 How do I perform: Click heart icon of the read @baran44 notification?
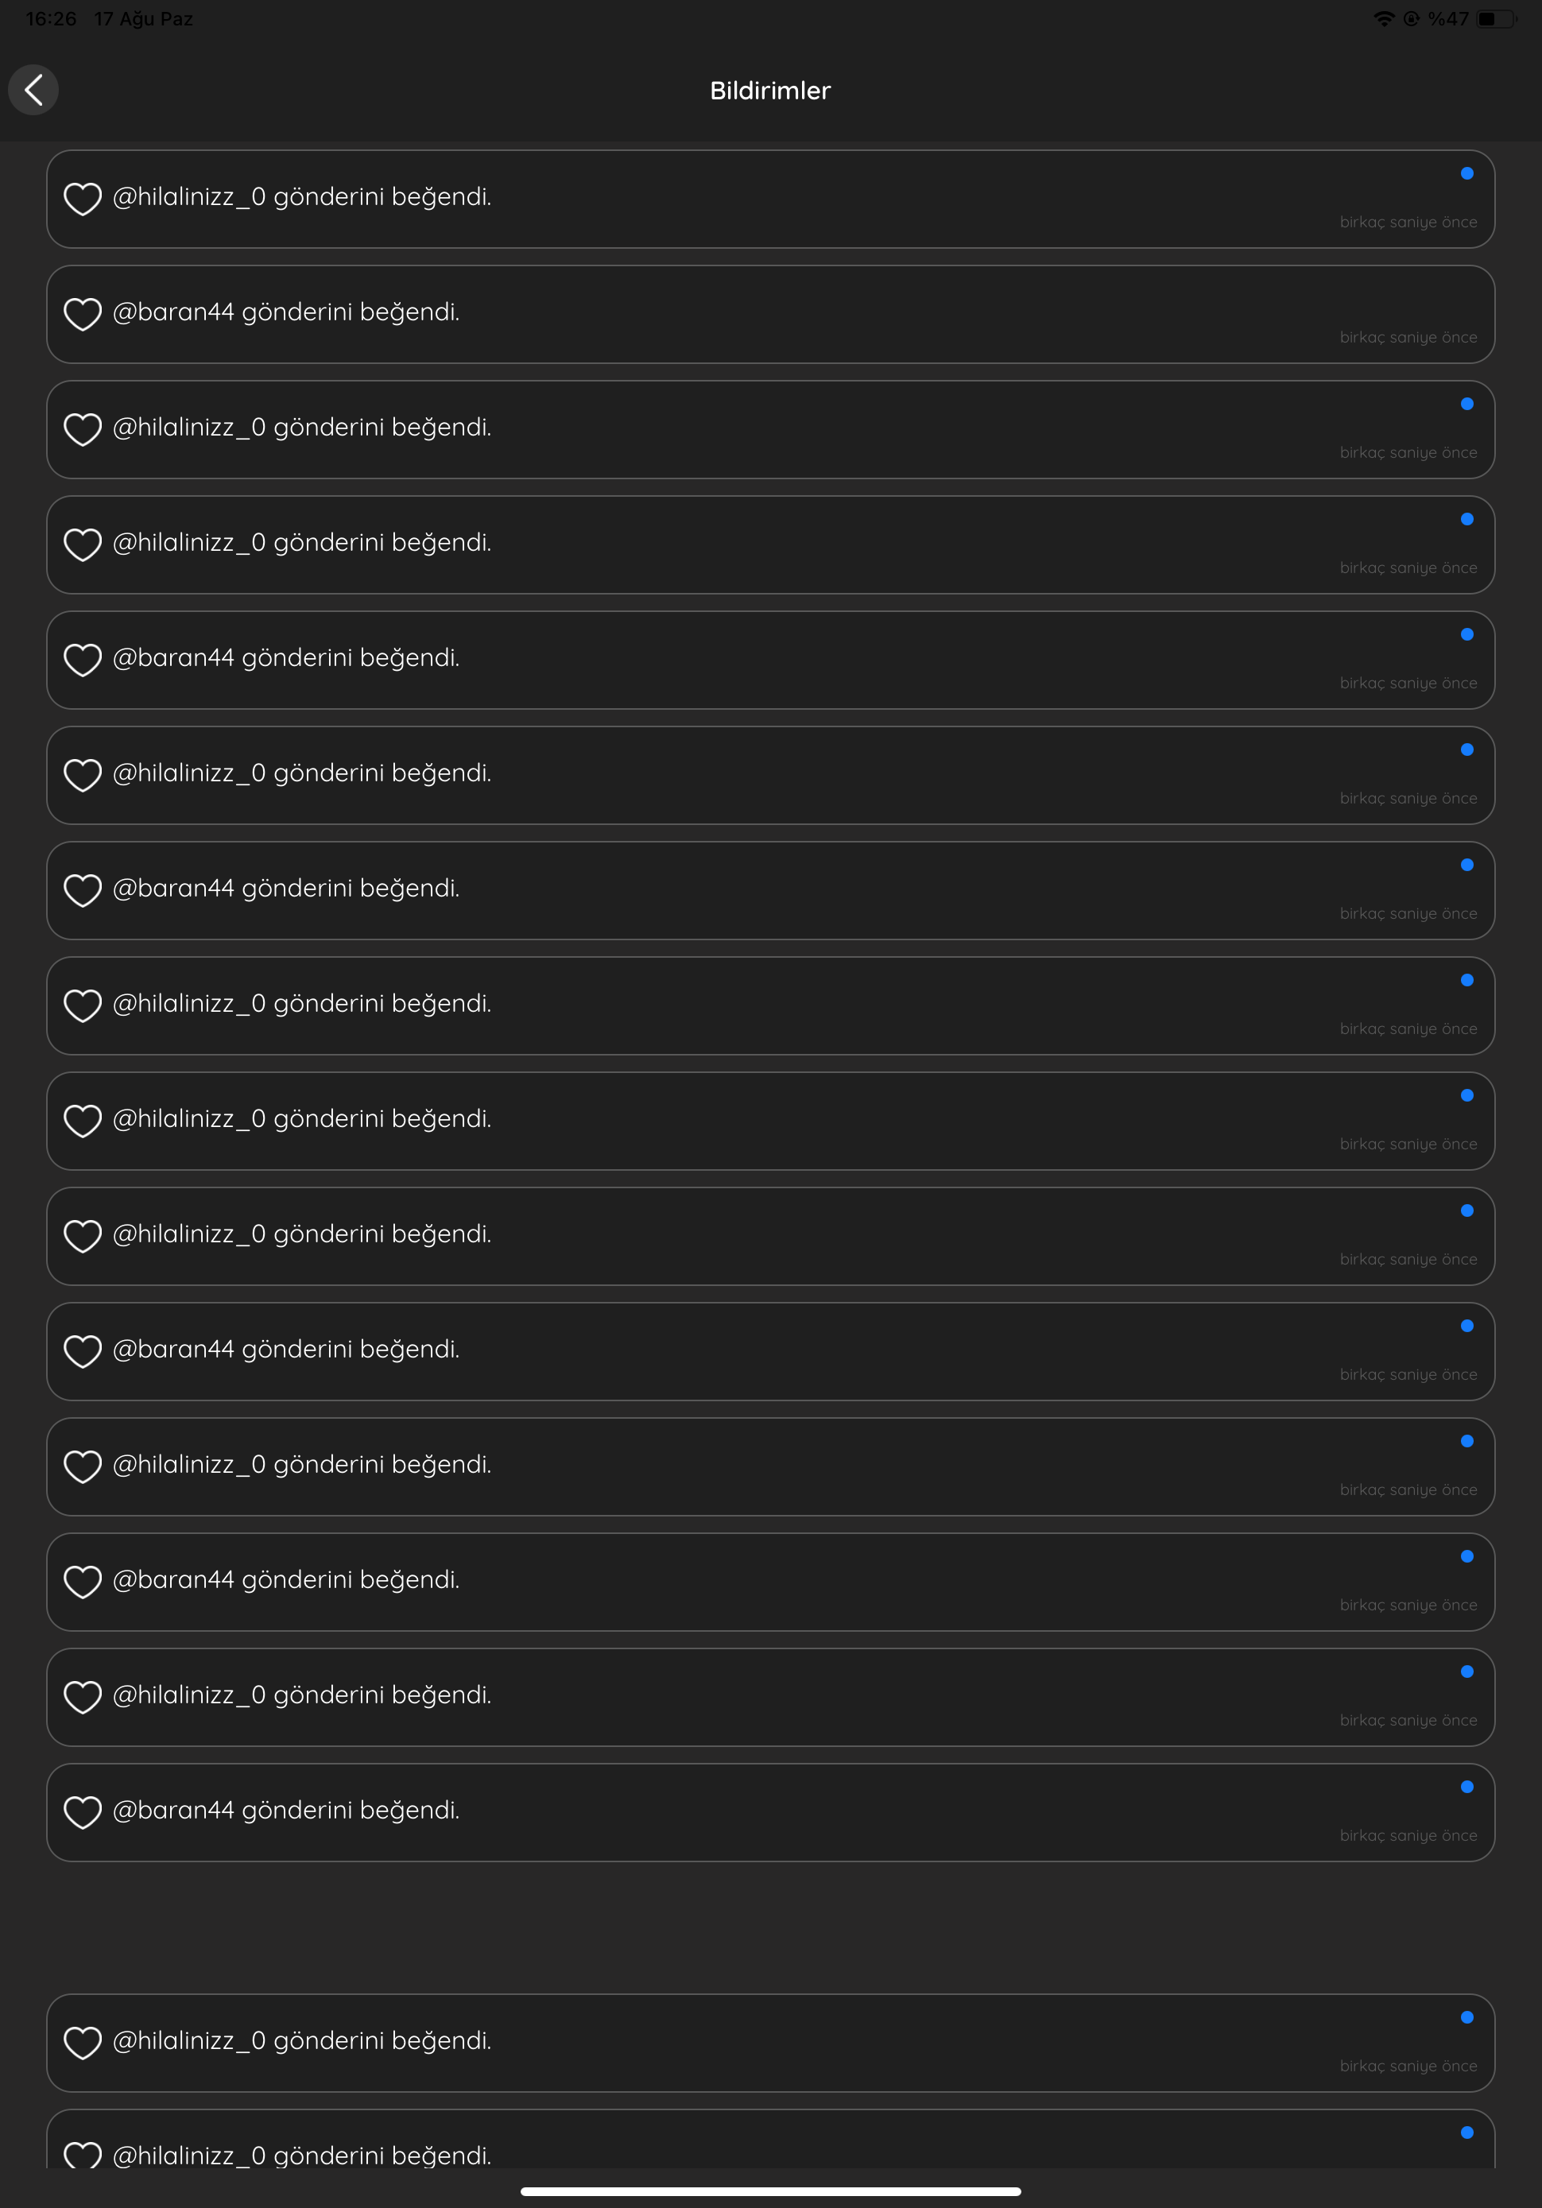(x=83, y=315)
